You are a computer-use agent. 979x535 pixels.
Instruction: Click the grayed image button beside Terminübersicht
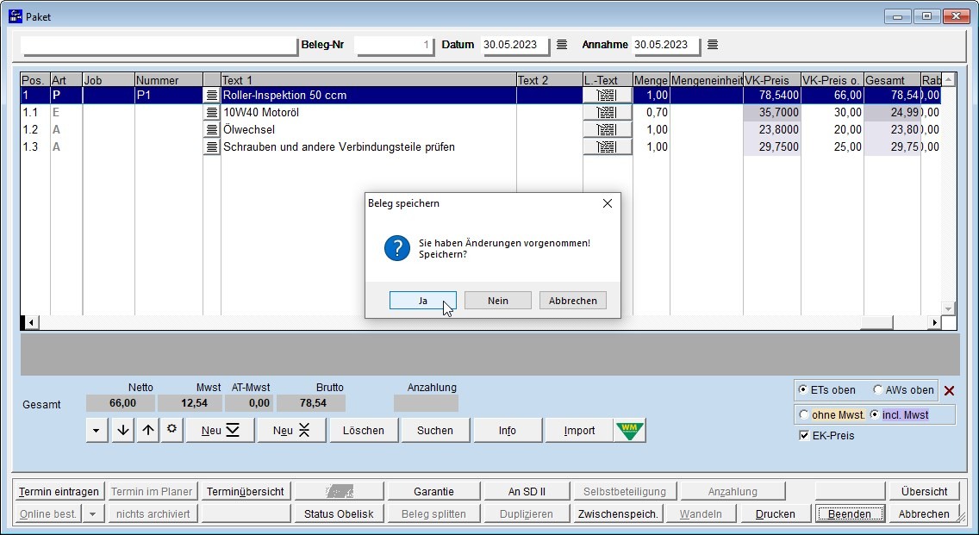[339, 491]
